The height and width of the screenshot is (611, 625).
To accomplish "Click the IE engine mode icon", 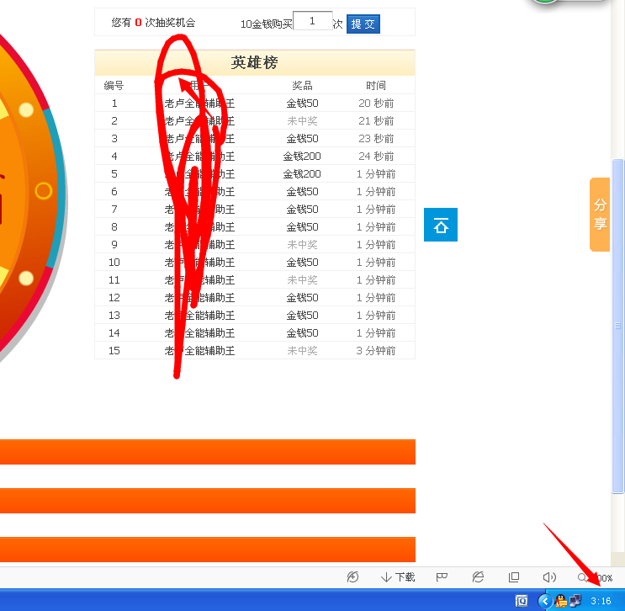I will (x=478, y=577).
